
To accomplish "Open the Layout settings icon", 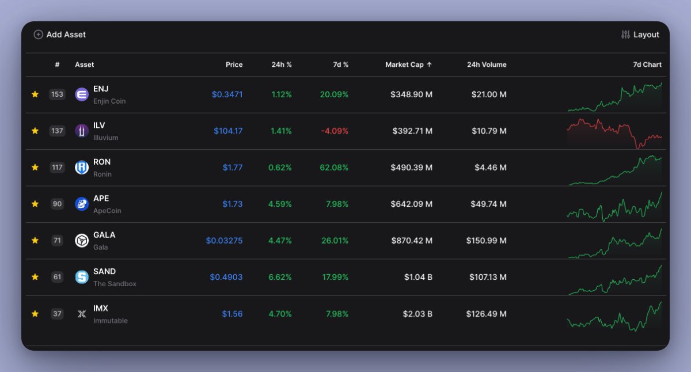I will 625,34.
